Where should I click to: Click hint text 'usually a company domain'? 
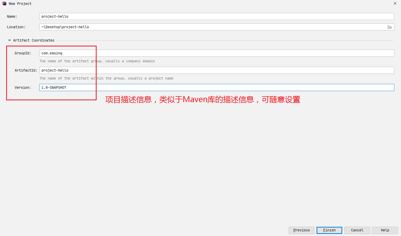tap(130, 61)
